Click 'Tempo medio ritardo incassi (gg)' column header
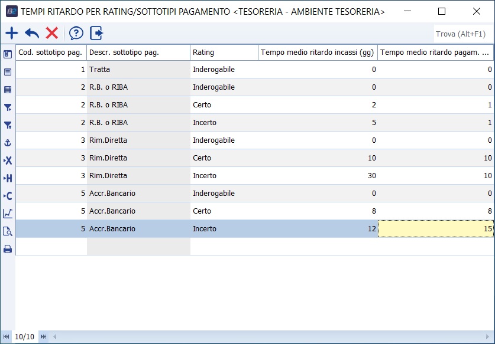This screenshot has height=344, width=495. (x=318, y=53)
